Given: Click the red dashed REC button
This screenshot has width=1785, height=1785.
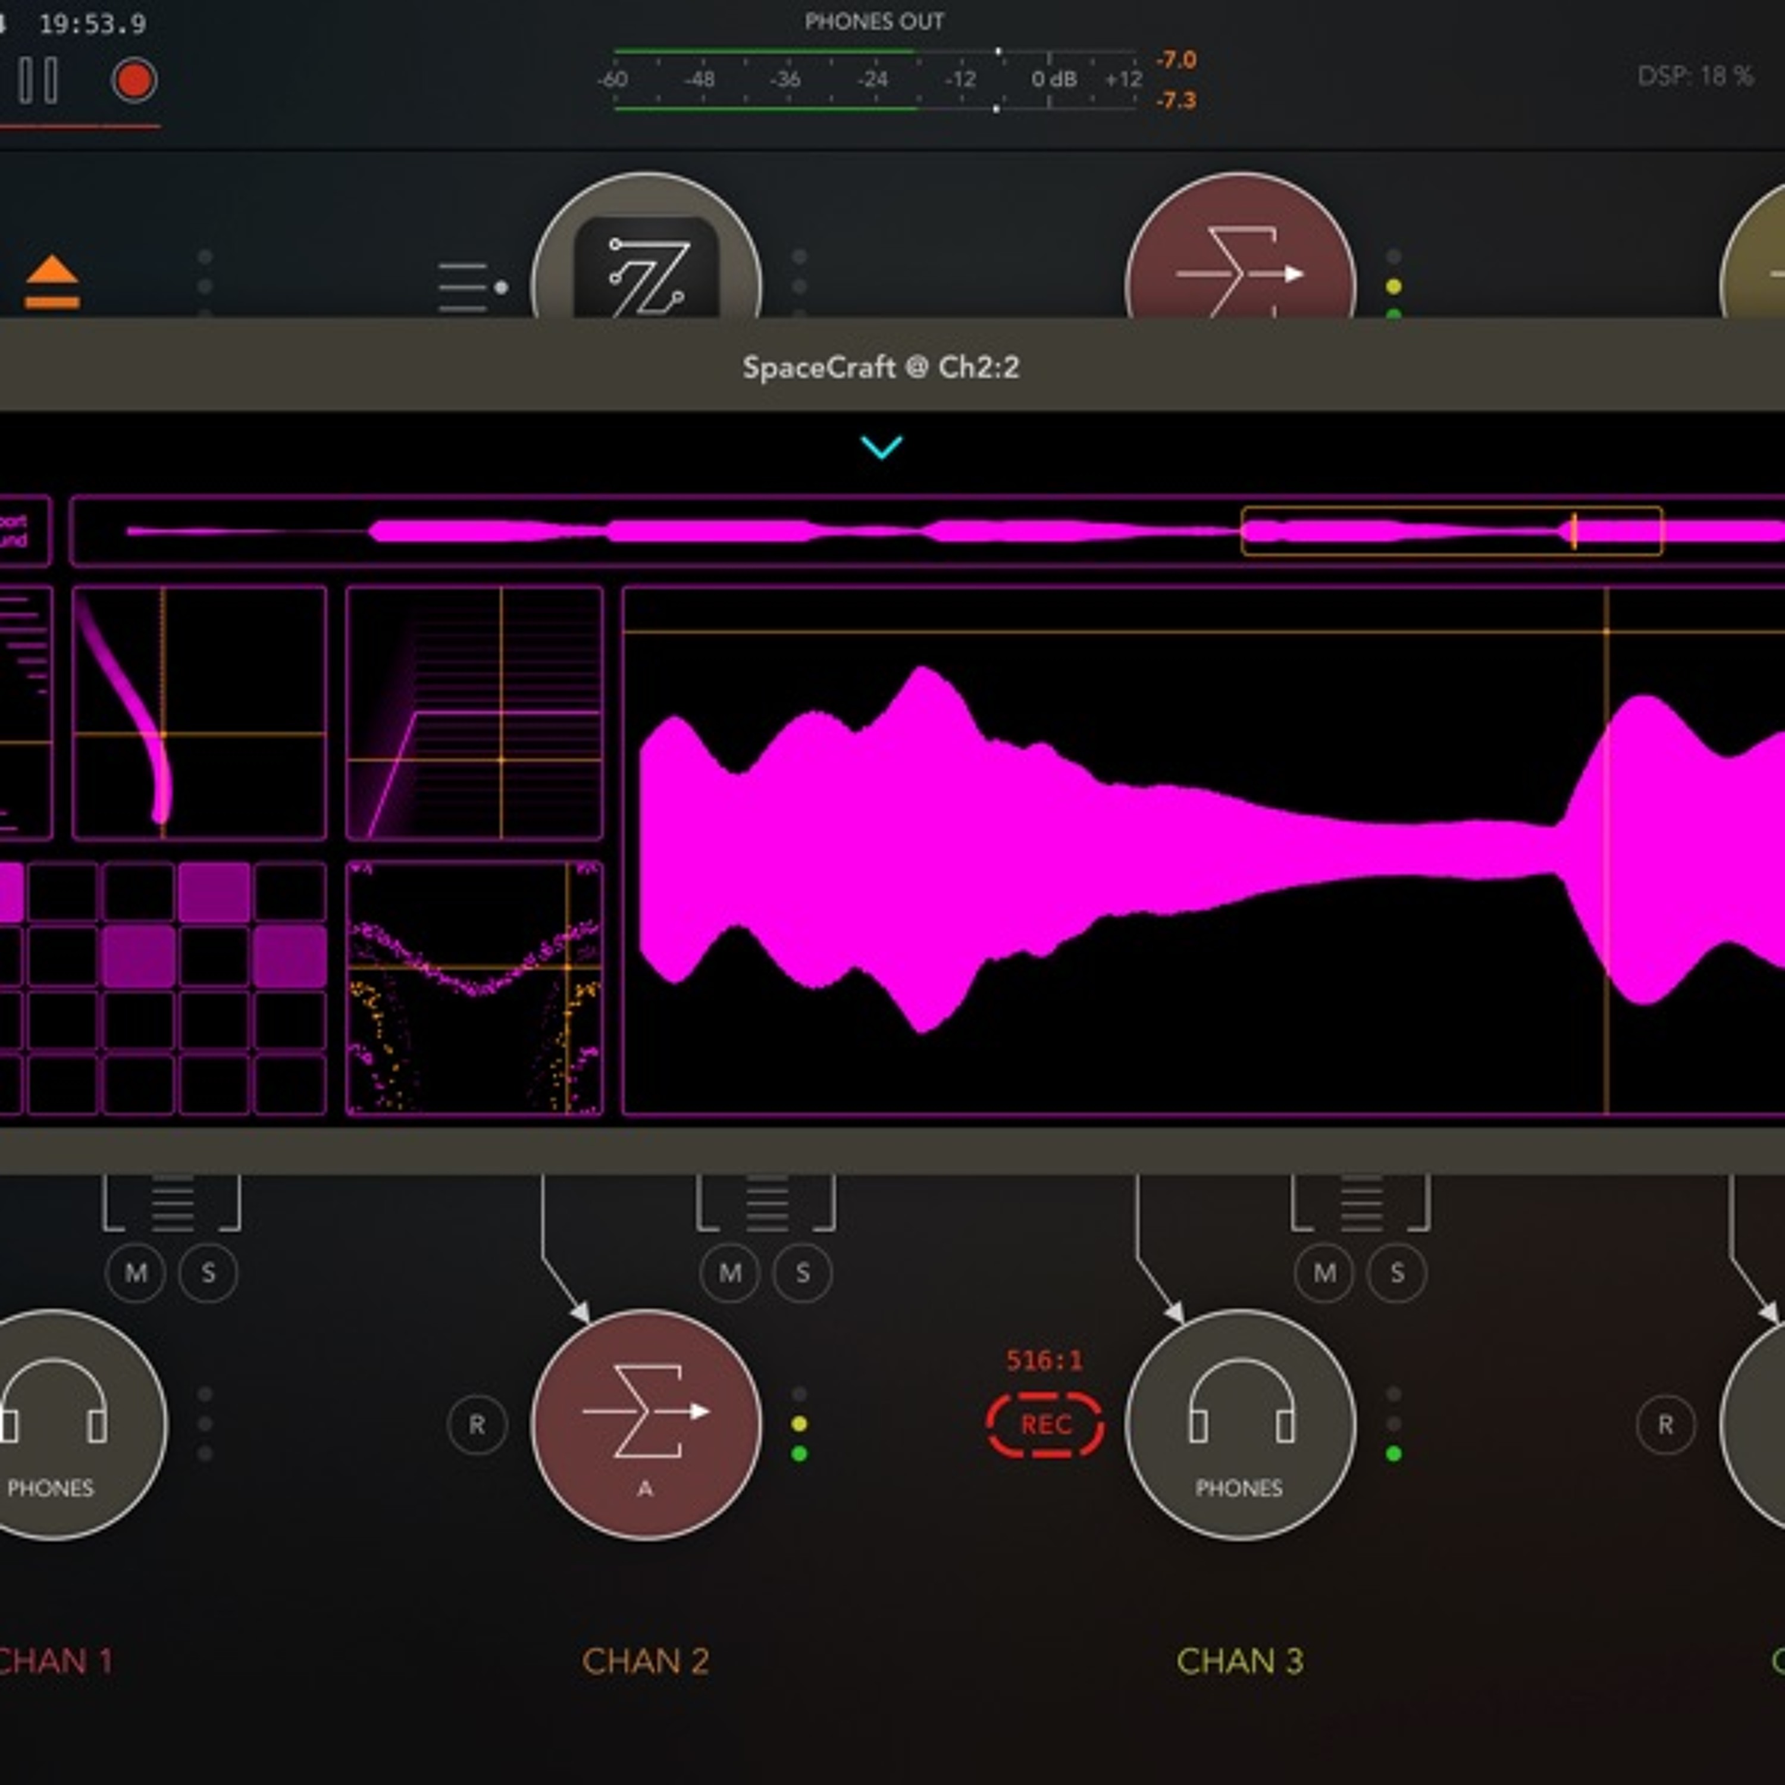Looking at the screenshot, I should click(1045, 1424).
